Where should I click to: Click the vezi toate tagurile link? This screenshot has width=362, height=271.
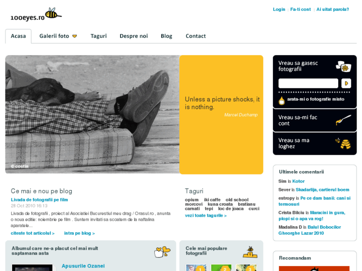pos(206,215)
